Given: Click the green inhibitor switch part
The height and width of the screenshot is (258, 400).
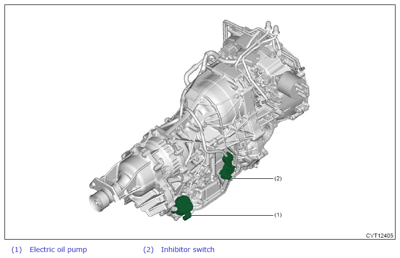Looking at the screenshot, I should pyautogui.click(x=228, y=166).
